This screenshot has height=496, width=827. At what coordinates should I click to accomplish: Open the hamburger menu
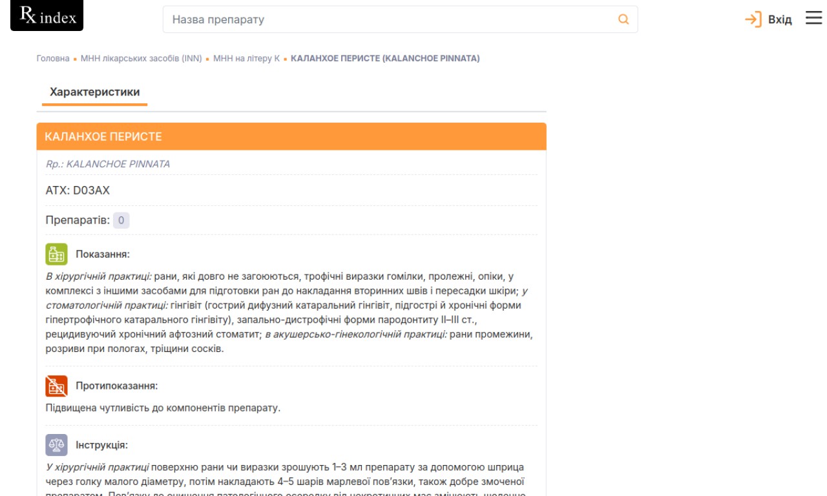point(813,19)
